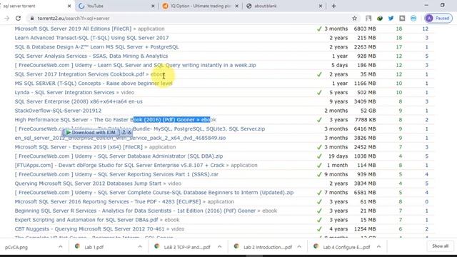Close the about:blank tab

(321, 6)
